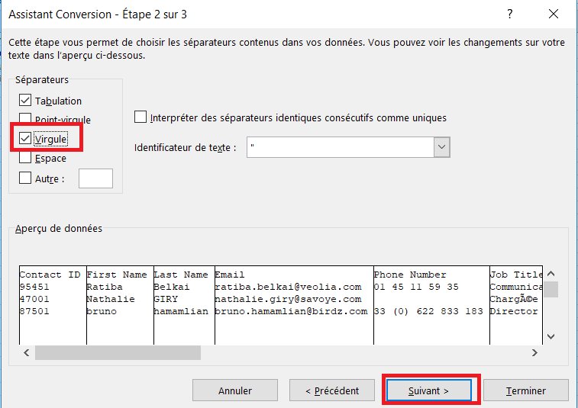The image size is (578, 408).
Task: Click the preview vertical scrollbar down arrow
Action: tap(551, 336)
